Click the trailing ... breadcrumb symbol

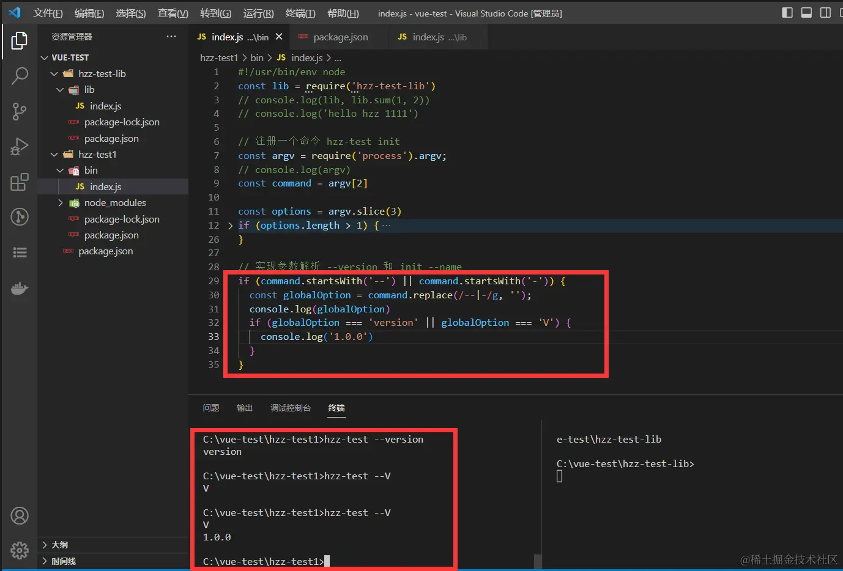point(338,57)
